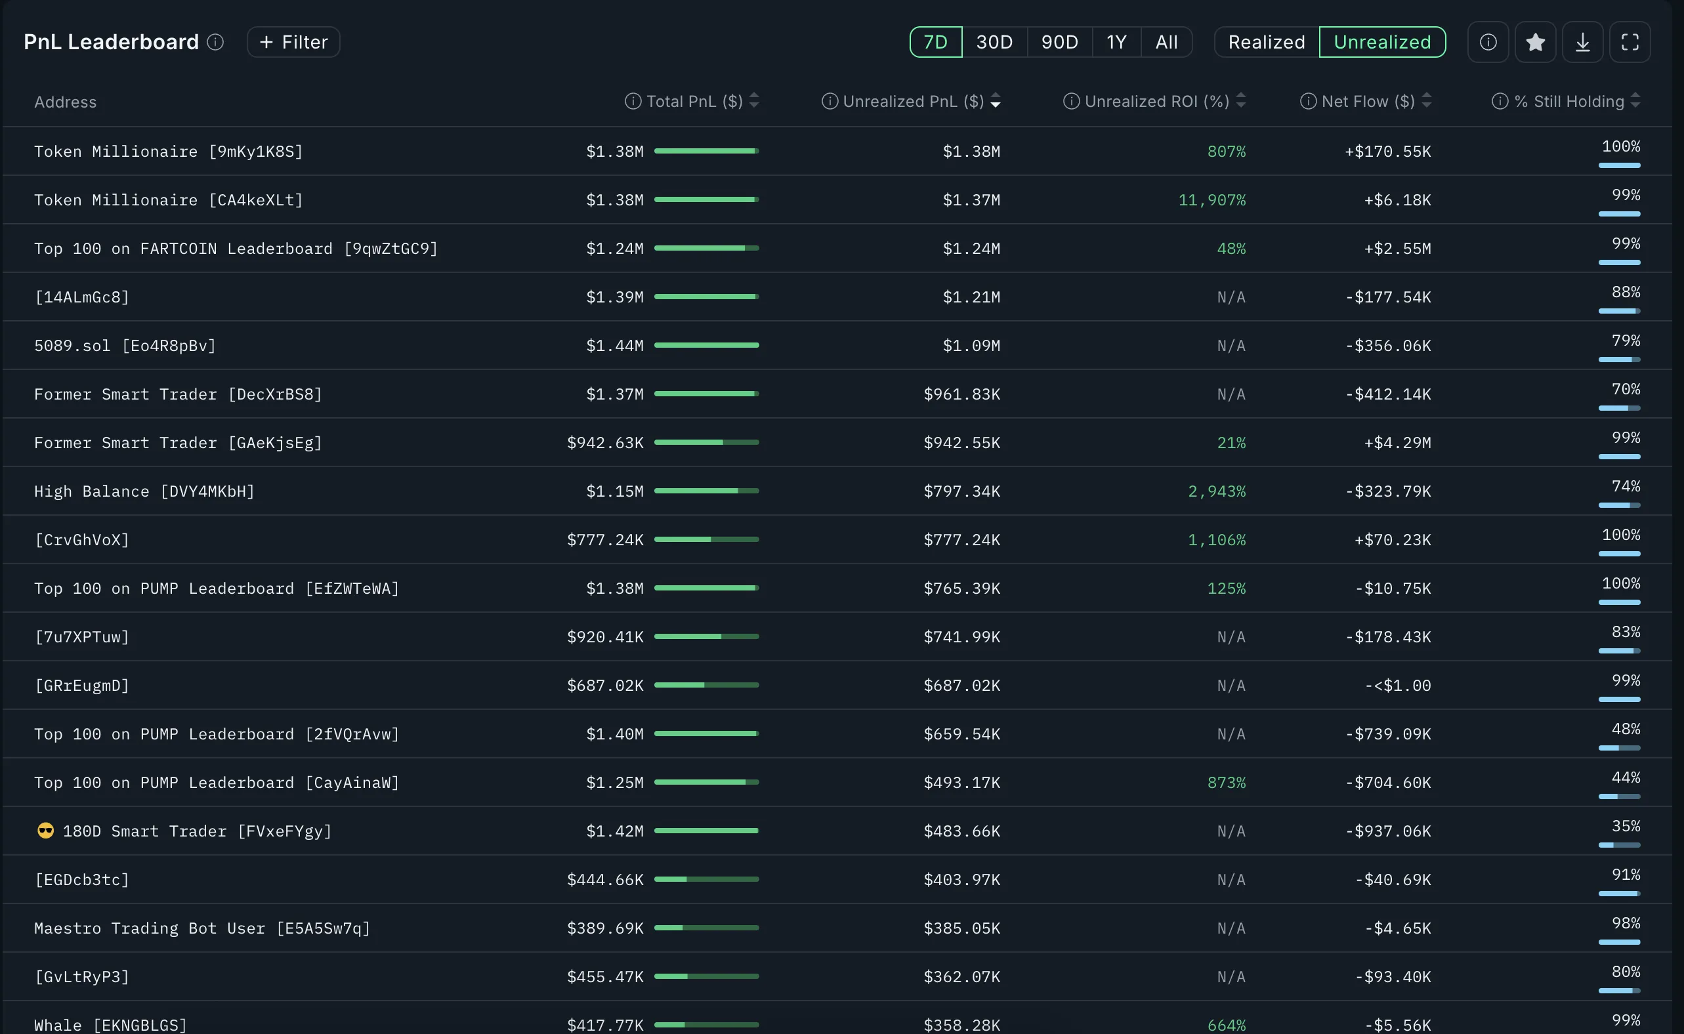Sort by % Still Holding column
Viewport: 1684px width, 1034px height.
1636,100
